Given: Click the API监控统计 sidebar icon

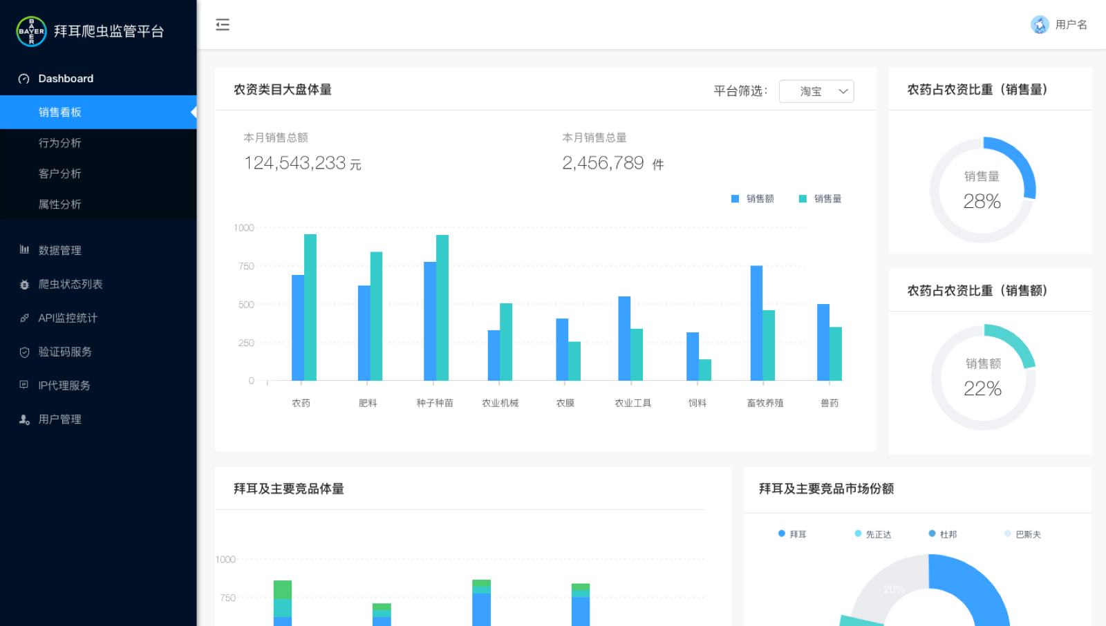Looking at the screenshot, I should pos(24,318).
